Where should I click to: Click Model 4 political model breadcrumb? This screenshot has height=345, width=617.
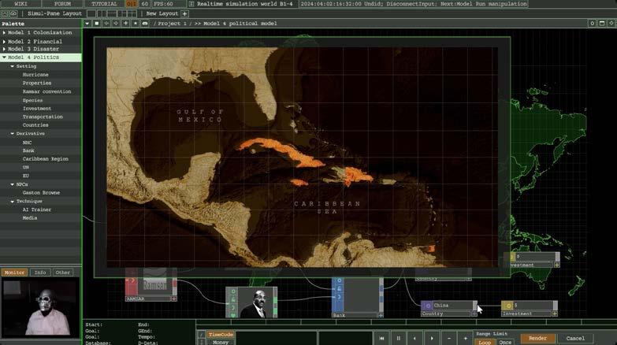pos(240,24)
